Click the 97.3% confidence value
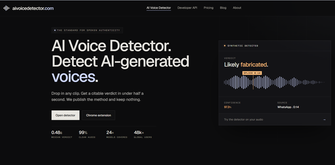Screen dimensions: 335x165 pos(228,107)
